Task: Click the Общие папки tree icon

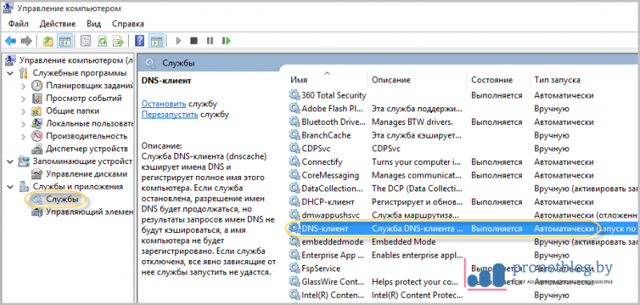Action: [x=37, y=111]
